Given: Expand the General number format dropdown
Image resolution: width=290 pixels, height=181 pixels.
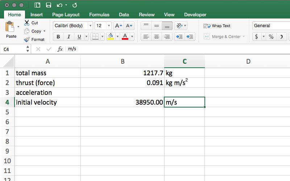Looking at the screenshot, I should 270,26.
